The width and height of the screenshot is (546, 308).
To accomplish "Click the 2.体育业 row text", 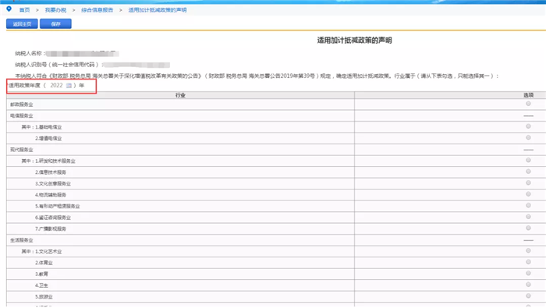I will [x=44, y=263].
